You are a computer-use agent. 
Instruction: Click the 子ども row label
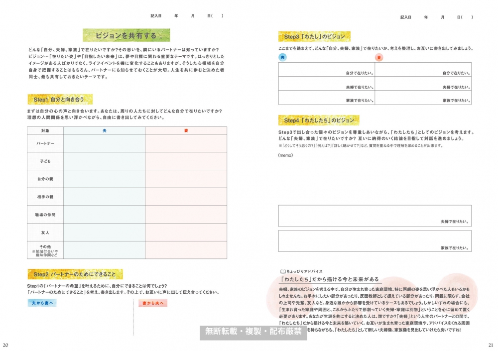(45, 161)
